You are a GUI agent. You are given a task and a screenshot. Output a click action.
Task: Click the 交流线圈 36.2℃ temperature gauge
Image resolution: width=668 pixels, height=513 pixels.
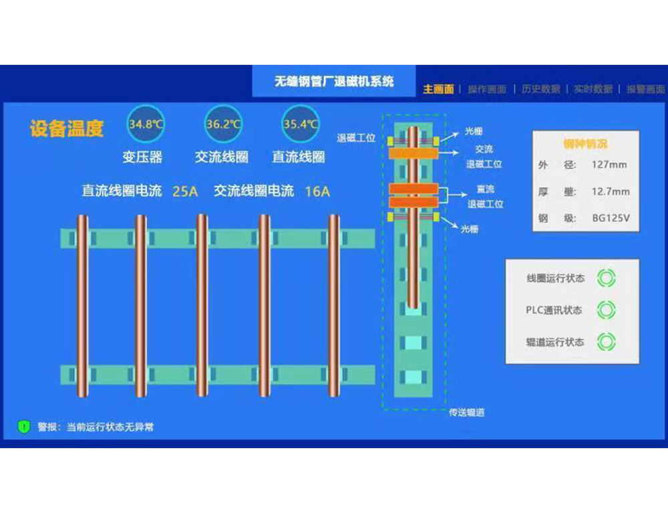click(224, 124)
